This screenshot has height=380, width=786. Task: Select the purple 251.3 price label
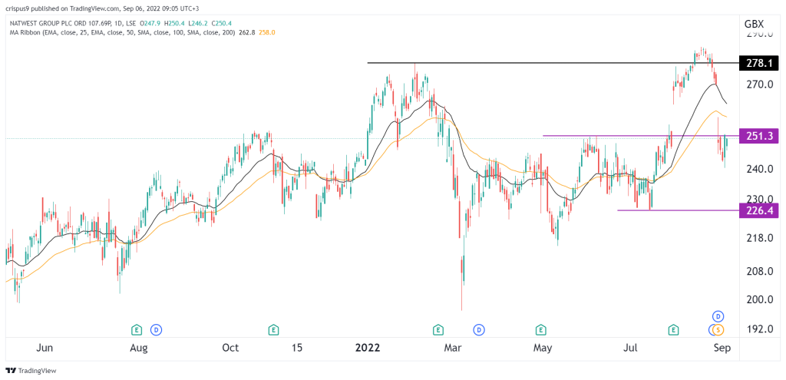pos(758,136)
